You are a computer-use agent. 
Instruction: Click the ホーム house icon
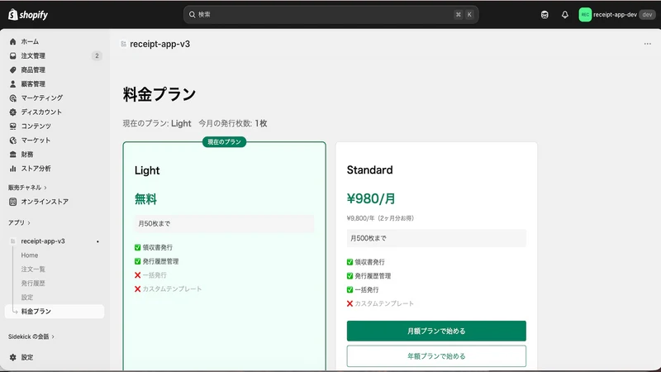tap(12, 42)
